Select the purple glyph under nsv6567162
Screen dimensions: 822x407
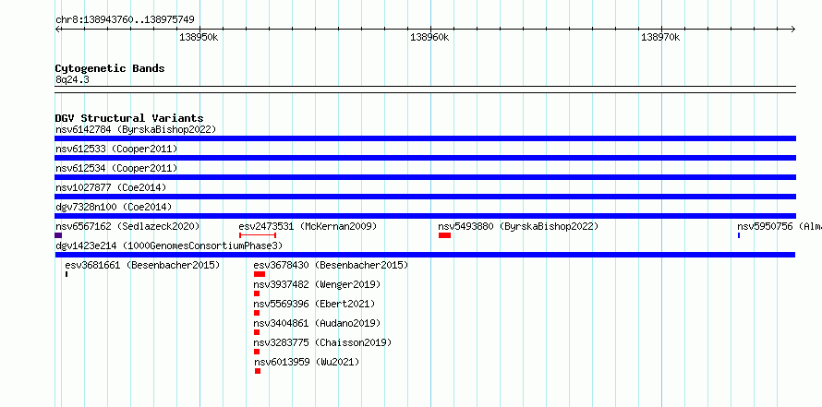click(58, 235)
